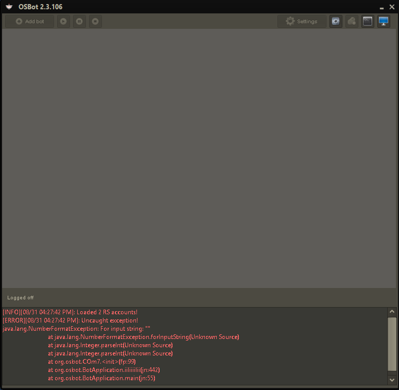Toggle the console log icon
This screenshot has width=399, height=390.
tap(368, 22)
